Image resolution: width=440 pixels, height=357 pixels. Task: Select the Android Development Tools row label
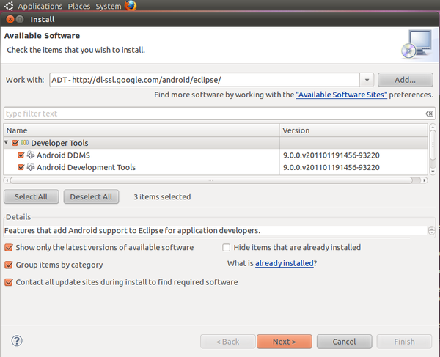pyautogui.click(x=86, y=167)
